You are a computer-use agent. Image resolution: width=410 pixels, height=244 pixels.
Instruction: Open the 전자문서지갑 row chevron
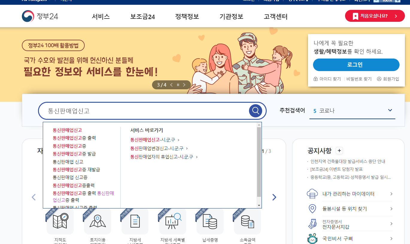click(391, 224)
